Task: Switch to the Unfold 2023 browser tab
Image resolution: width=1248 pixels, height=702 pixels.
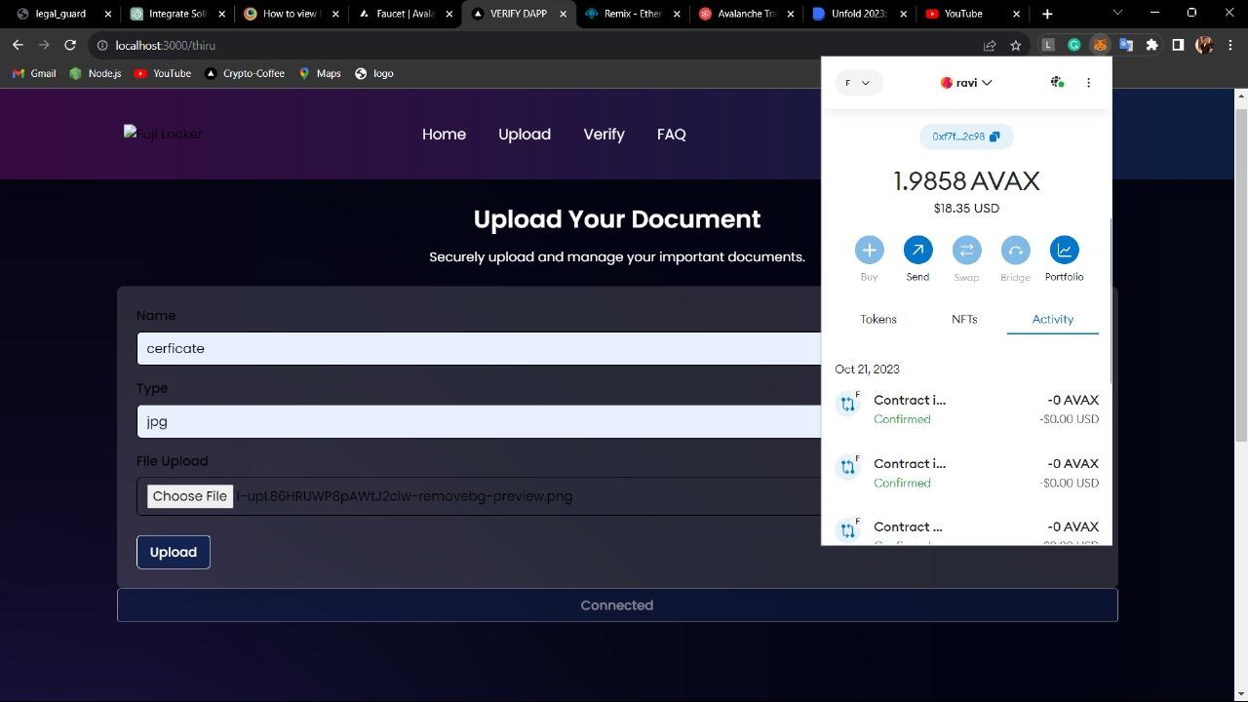Action: coord(860,14)
